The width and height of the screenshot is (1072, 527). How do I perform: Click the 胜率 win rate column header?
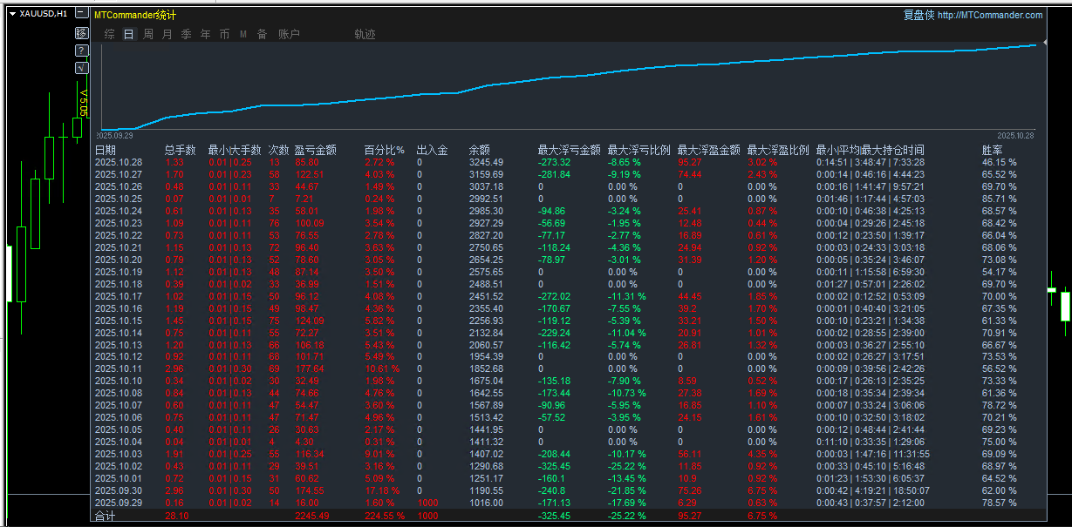click(x=992, y=150)
